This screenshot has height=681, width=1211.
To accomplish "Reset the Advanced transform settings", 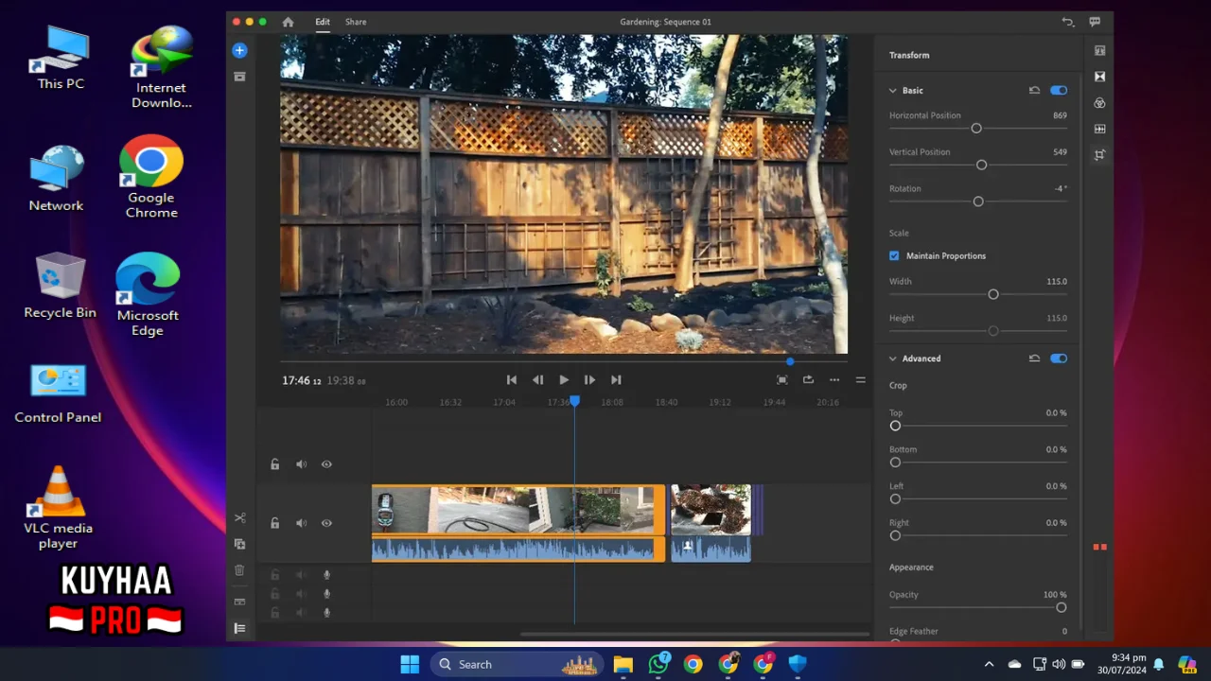I will click(x=1034, y=358).
